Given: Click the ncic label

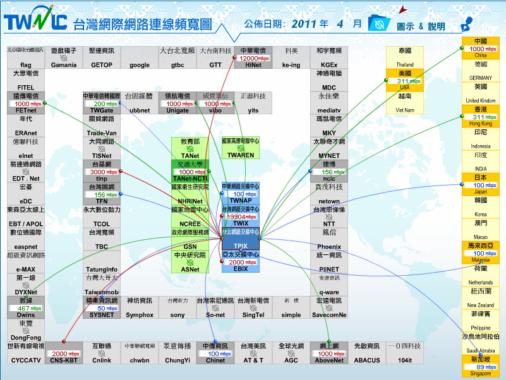Looking at the screenshot, I should tap(329, 179).
